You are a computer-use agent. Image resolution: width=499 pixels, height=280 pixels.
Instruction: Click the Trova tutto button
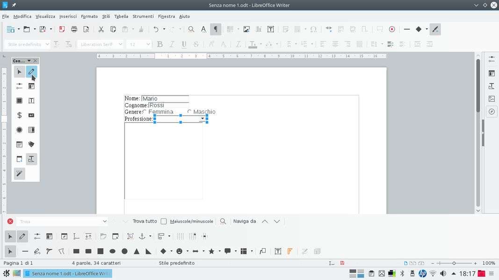[145, 221]
